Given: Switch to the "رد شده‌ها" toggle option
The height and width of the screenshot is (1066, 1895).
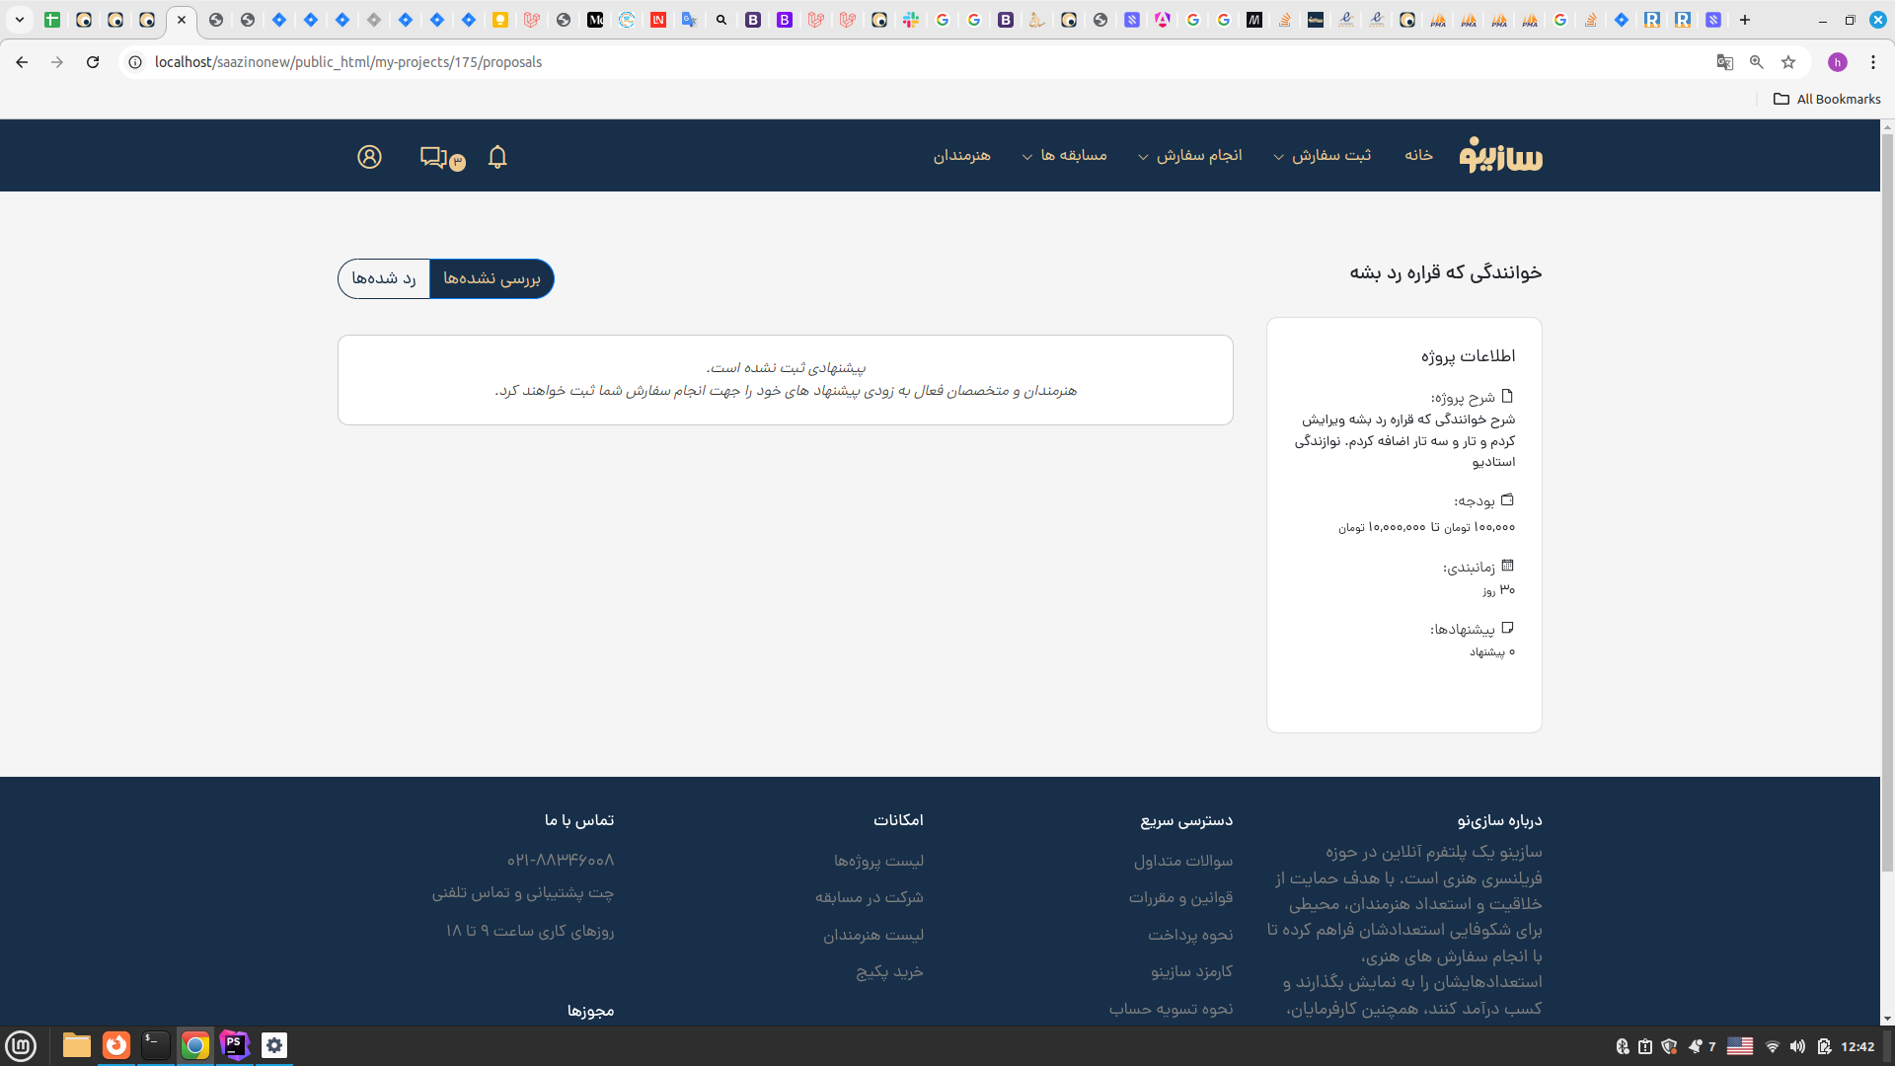Looking at the screenshot, I should click(x=384, y=278).
